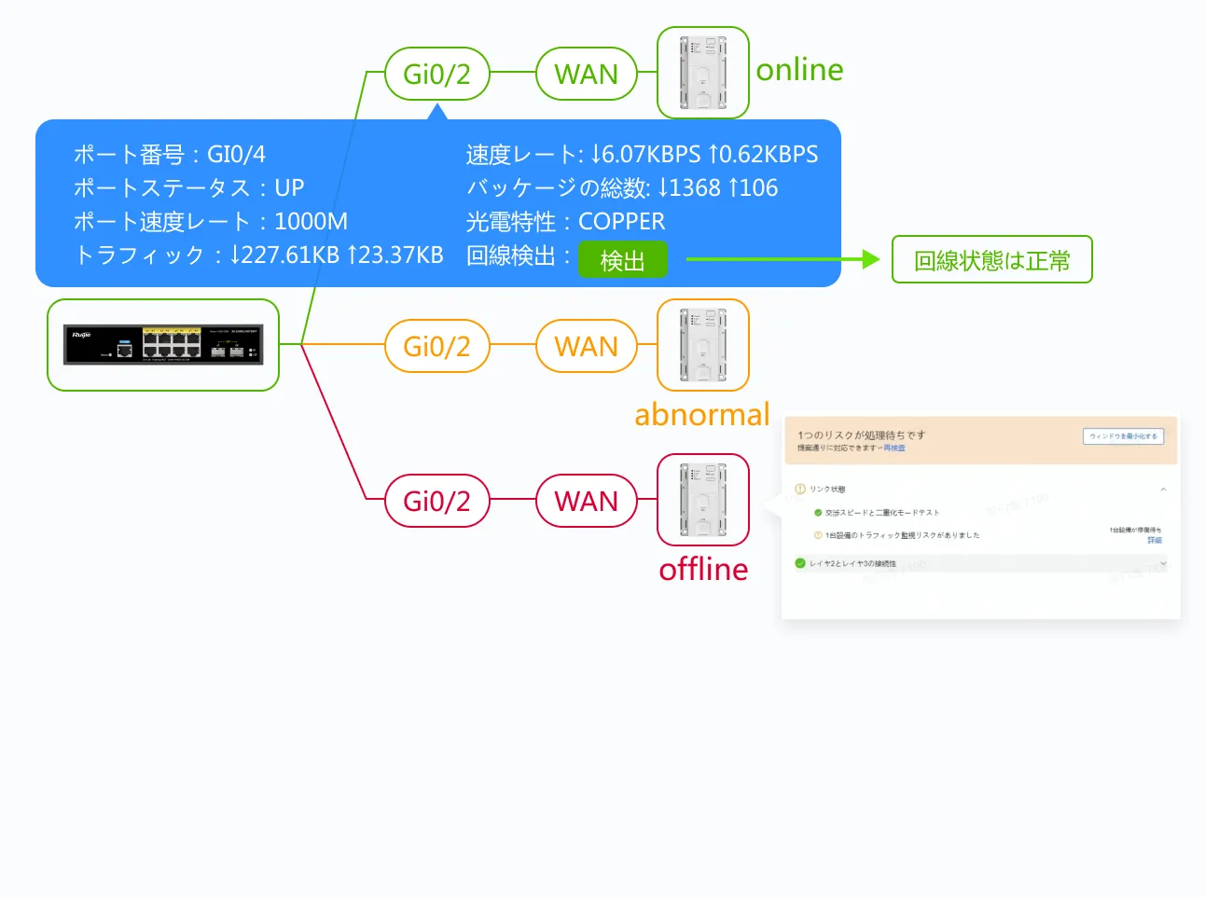Click the warning icon beside リンク状態
This screenshot has width=1205, height=897.
800,489
